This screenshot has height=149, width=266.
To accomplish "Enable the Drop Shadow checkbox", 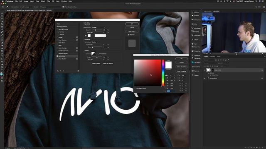I will 57,59.
